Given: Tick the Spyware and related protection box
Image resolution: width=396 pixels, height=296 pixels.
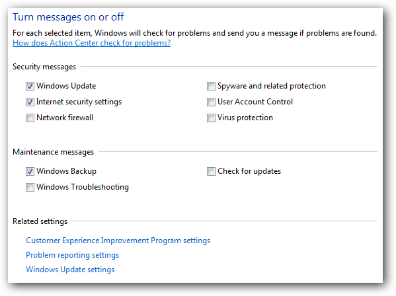Looking at the screenshot, I should pyautogui.click(x=211, y=87).
